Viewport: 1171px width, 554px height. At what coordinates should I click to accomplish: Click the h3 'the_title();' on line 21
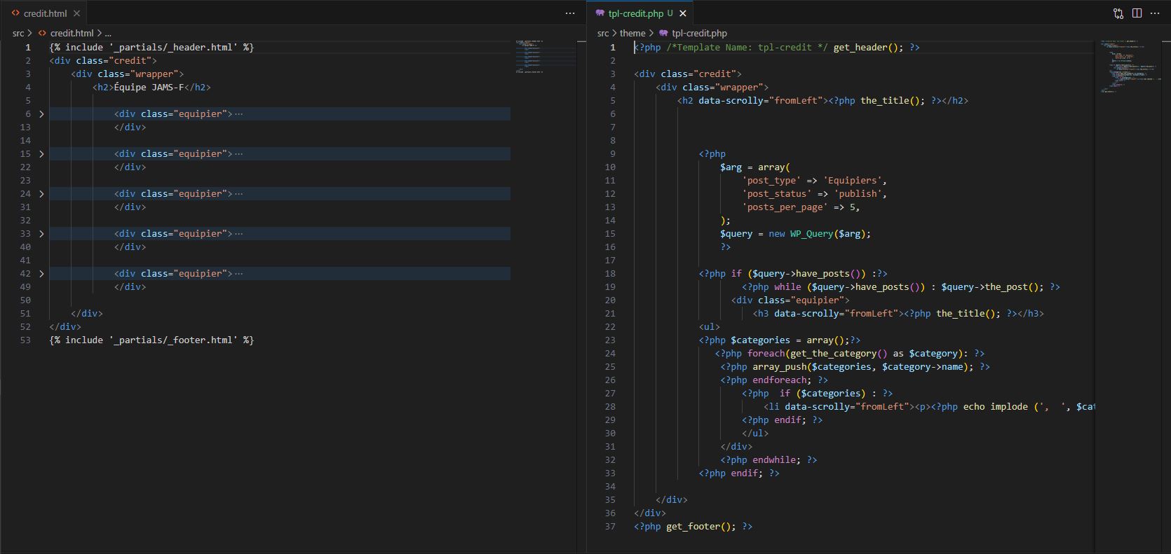(968, 313)
